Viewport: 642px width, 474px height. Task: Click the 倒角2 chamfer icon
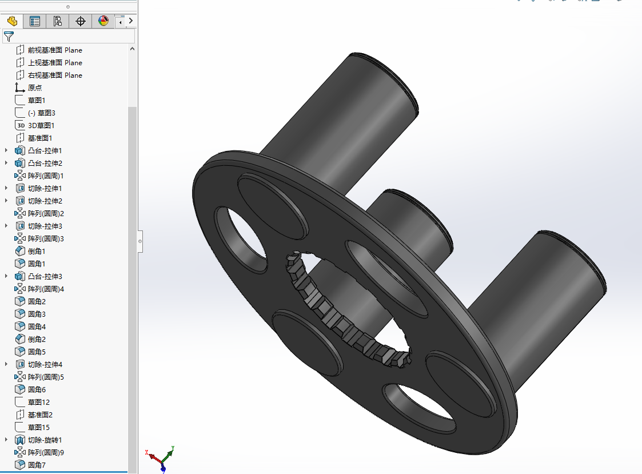pos(20,339)
